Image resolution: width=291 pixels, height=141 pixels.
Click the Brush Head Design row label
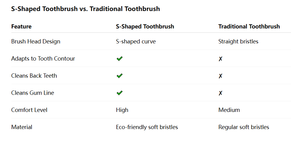(x=36, y=41)
